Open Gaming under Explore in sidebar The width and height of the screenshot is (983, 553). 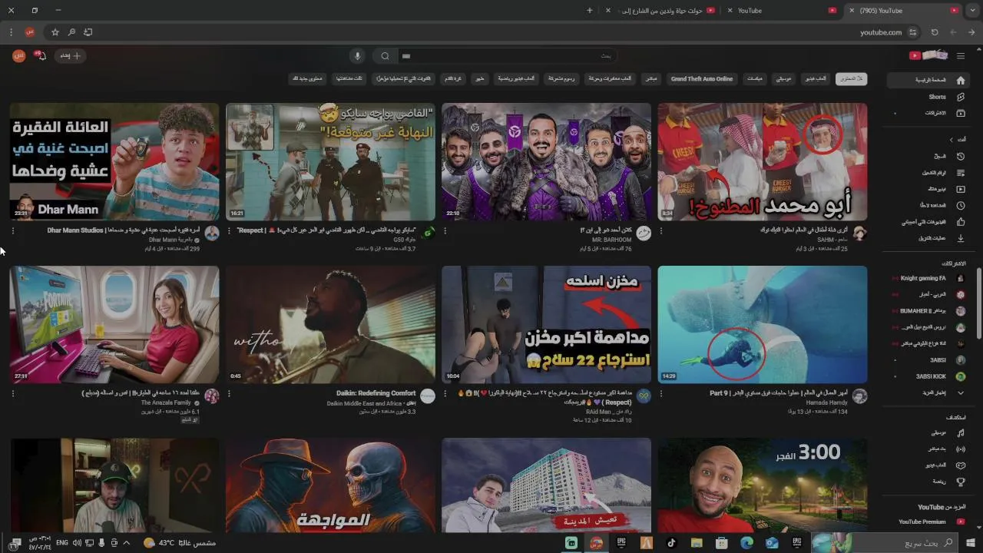(928, 465)
